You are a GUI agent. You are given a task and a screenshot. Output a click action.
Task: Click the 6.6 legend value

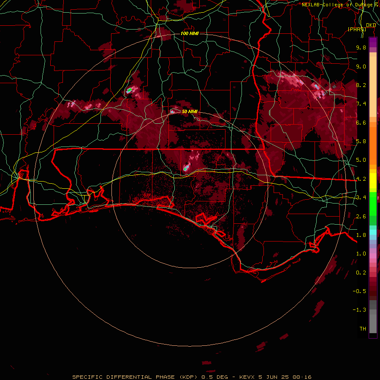pyautogui.click(x=361, y=122)
